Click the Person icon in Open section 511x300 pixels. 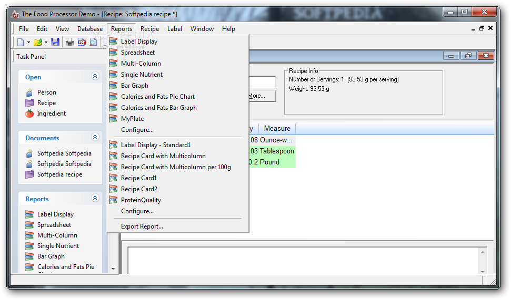pyautogui.click(x=29, y=93)
